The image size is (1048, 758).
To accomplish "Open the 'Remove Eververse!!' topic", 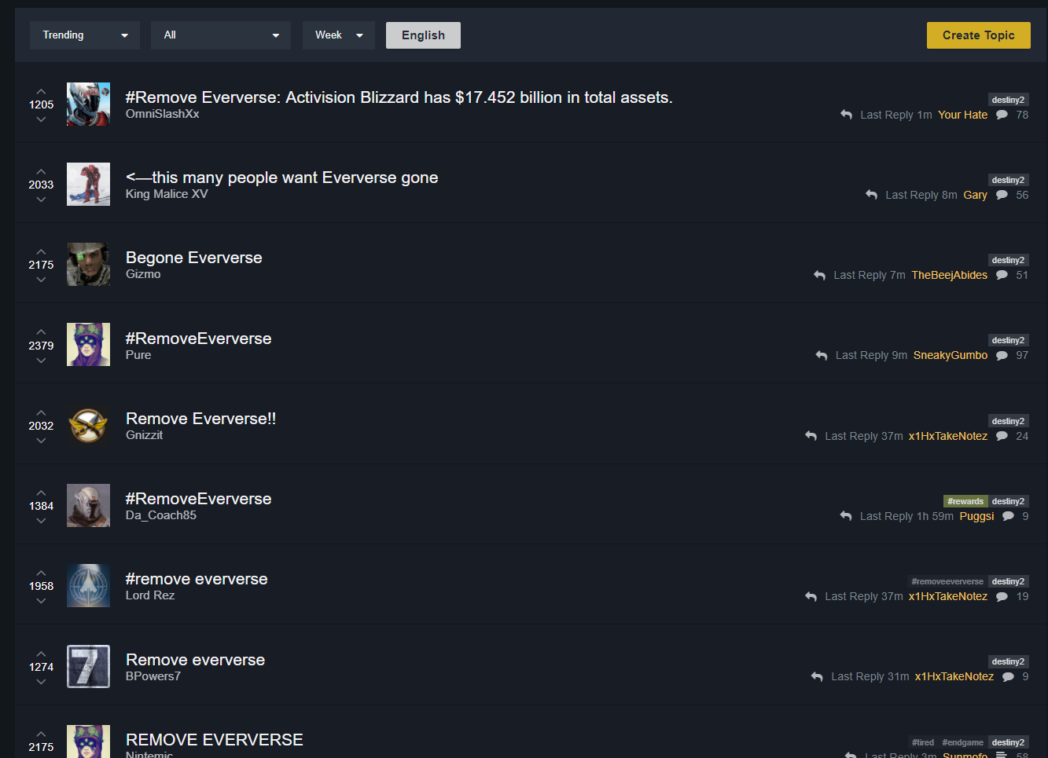I will click(x=201, y=419).
